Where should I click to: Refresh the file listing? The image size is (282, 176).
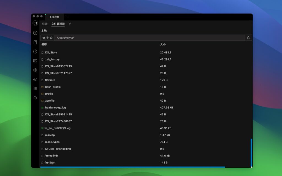point(248,38)
